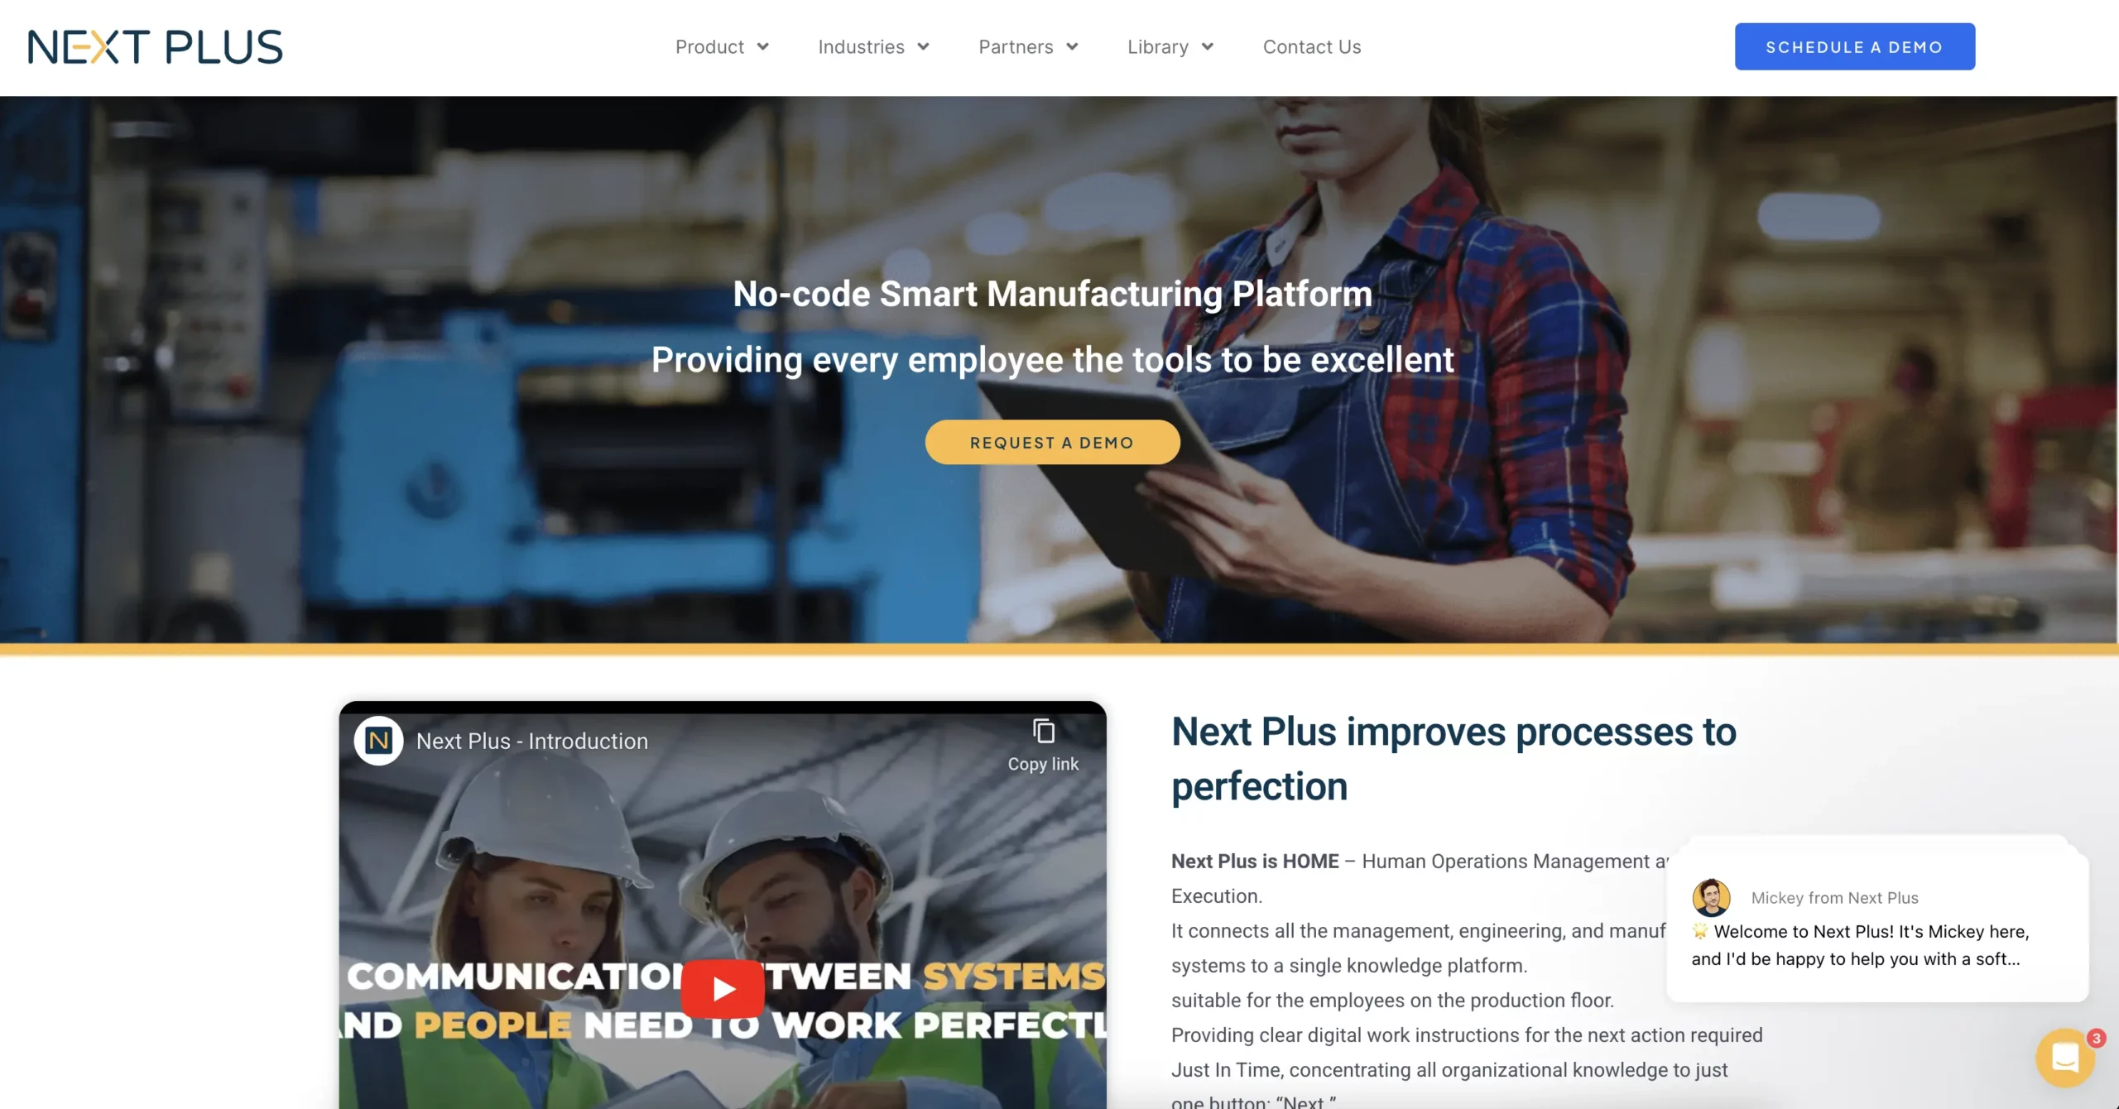Click the Contact Us menu item
Screen dimensions: 2119x1109
pyautogui.click(x=1312, y=46)
